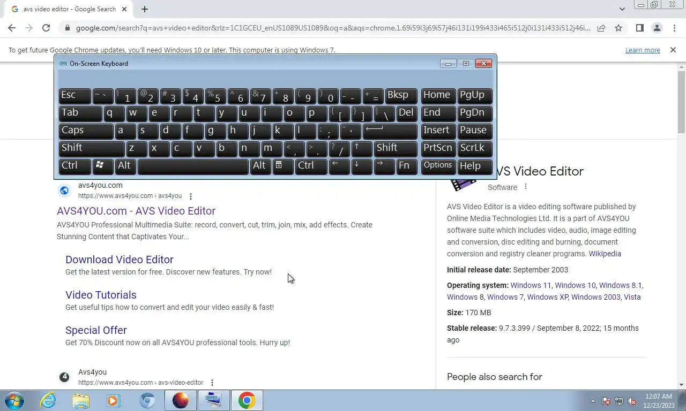Bookmark this page with star icon
Viewport: 686px width, 411px height.
pos(618,28)
